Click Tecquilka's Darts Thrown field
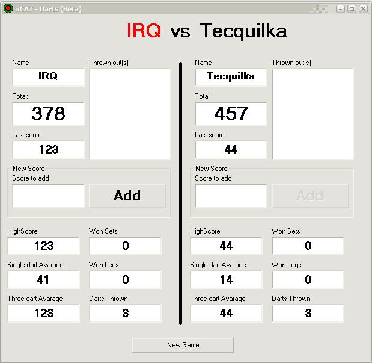 pyautogui.click(x=308, y=313)
